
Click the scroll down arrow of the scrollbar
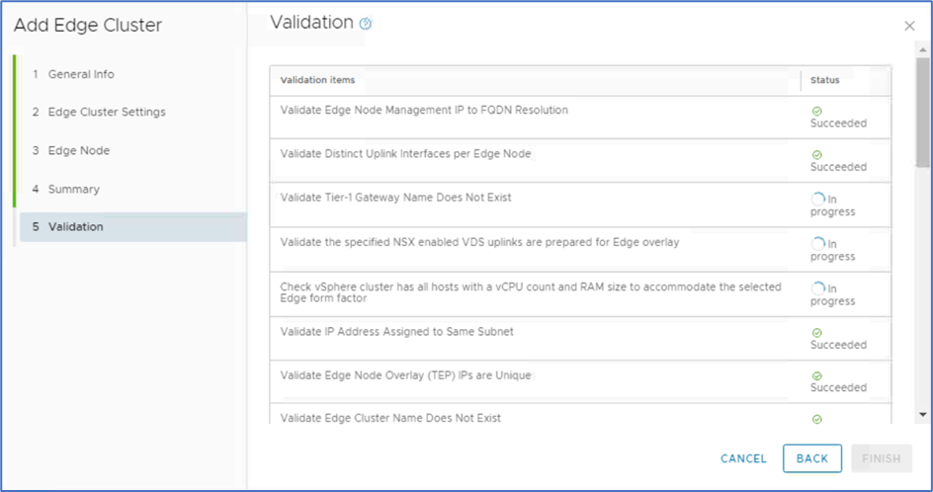click(923, 416)
